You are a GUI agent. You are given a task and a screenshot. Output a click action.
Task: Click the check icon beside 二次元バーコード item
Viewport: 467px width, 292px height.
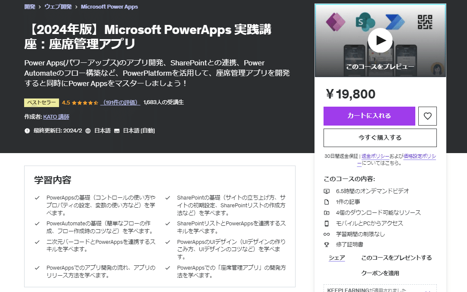pos(37,242)
